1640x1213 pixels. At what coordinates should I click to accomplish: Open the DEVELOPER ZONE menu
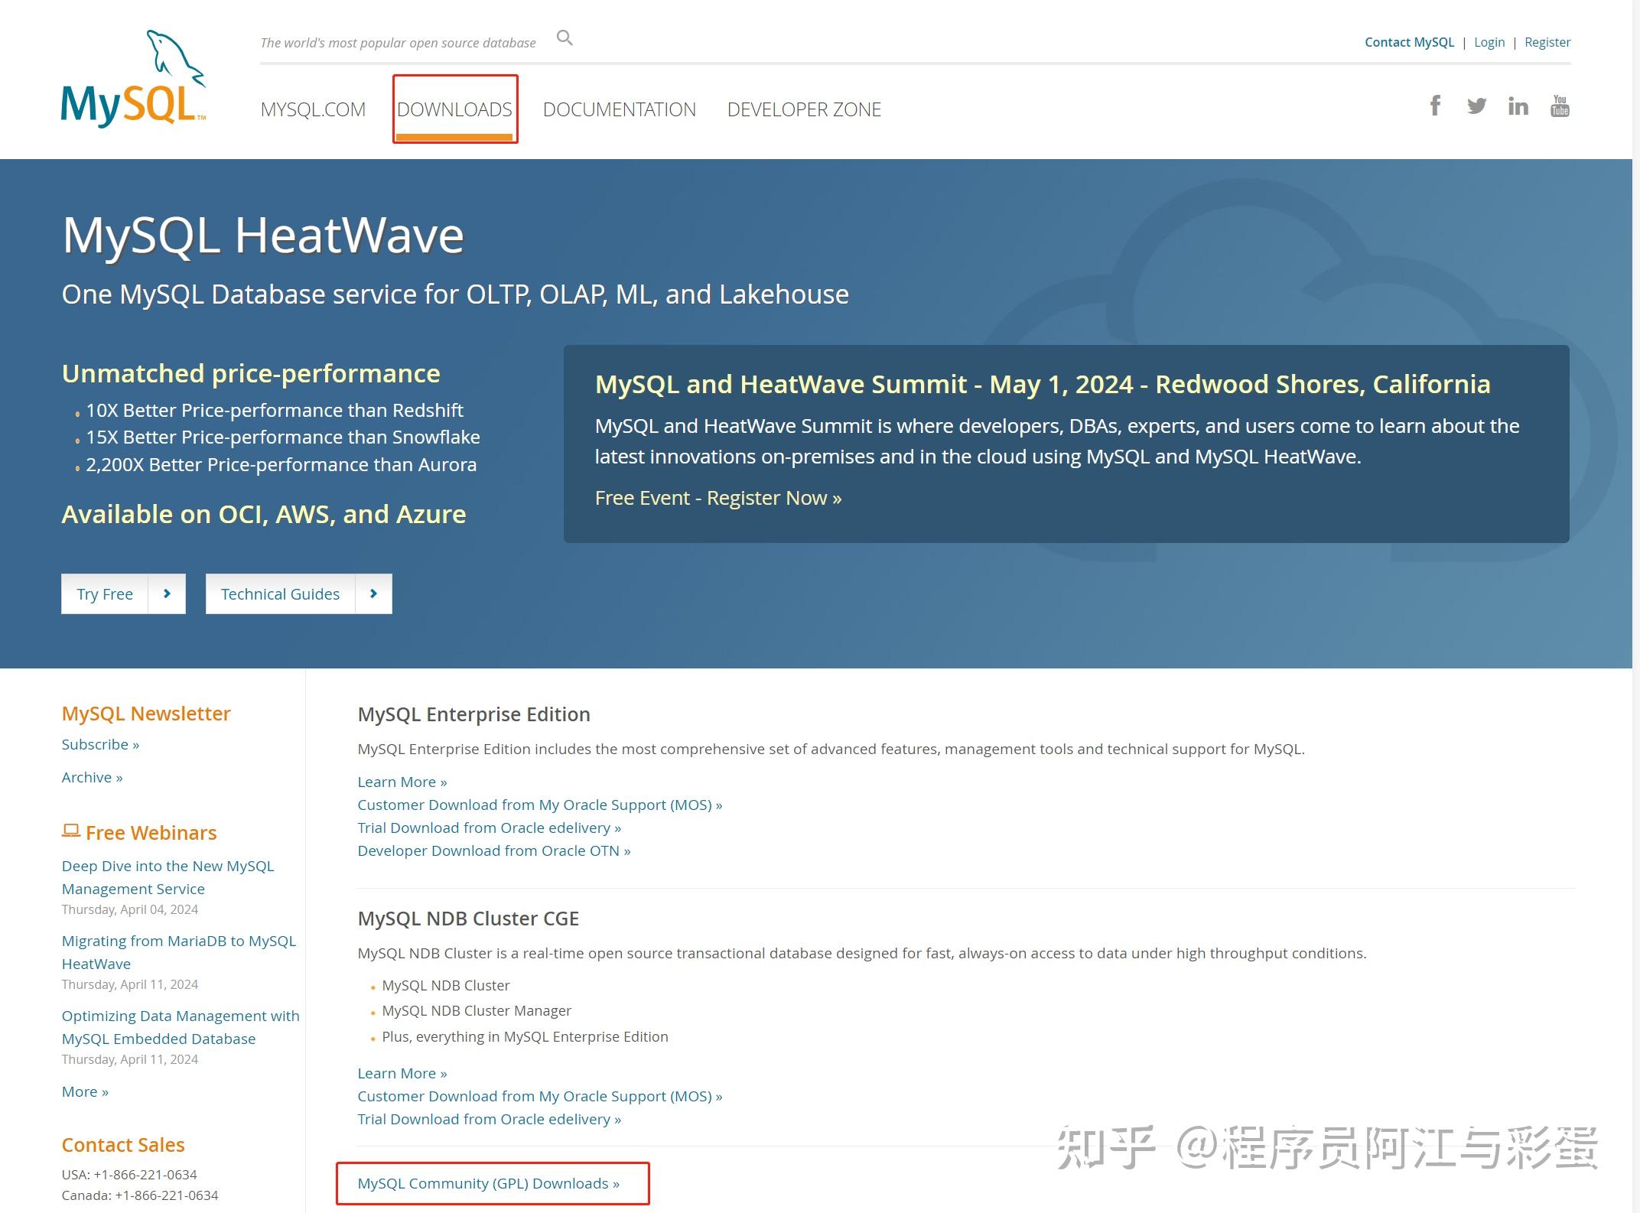point(804,109)
